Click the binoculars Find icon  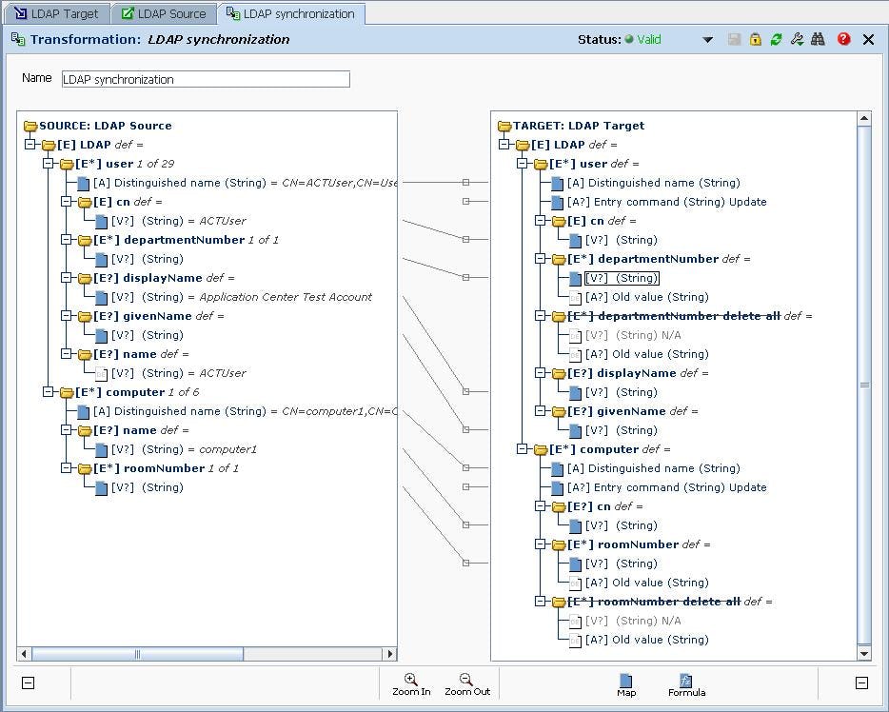point(818,39)
